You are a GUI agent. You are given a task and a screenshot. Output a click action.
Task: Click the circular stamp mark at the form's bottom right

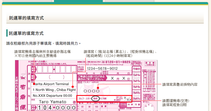[x=149, y=108]
